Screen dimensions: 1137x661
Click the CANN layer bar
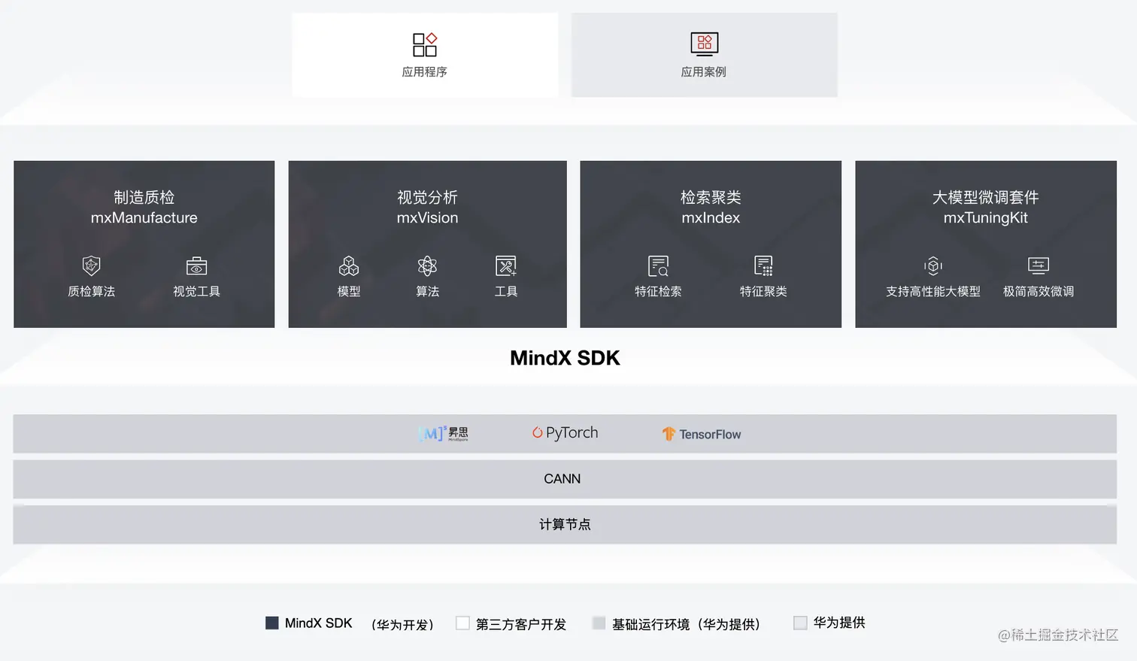(x=565, y=479)
